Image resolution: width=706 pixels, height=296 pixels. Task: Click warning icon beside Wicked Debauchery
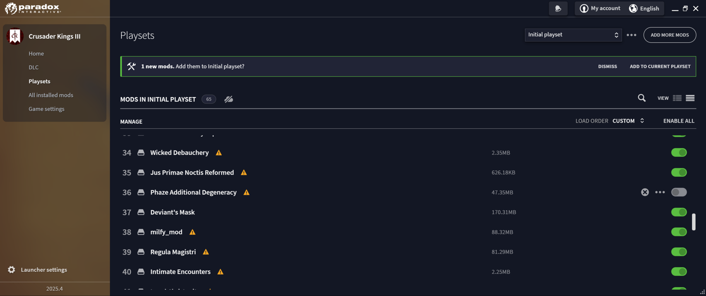click(219, 153)
